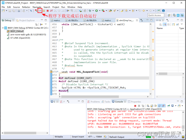Screen dimensions: 186x140
Task: Open the Properties tab
Action: pos(134,102)
